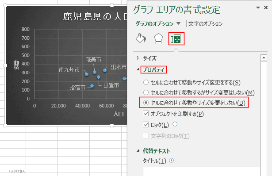Viewport: 272px width, 176px height.
Task: Open the task pane options dropdown arrow
Action: [258, 8]
